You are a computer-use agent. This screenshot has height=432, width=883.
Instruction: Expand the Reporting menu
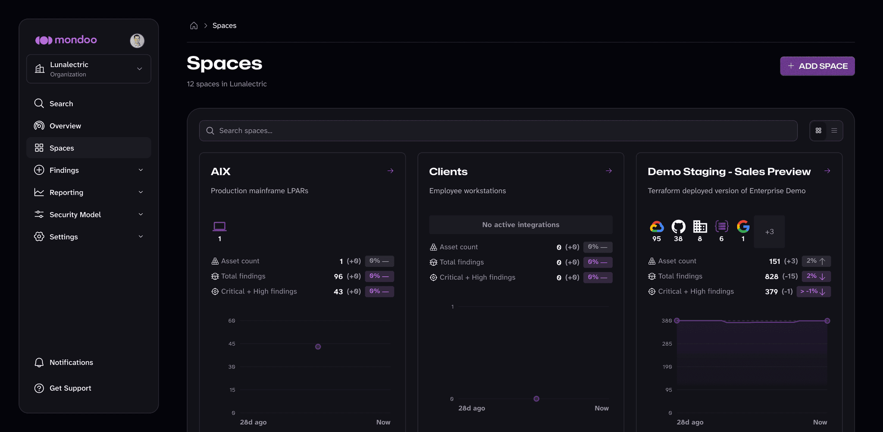click(89, 192)
